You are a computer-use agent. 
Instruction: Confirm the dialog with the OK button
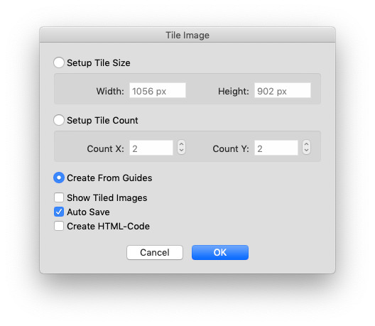pos(220,253)
